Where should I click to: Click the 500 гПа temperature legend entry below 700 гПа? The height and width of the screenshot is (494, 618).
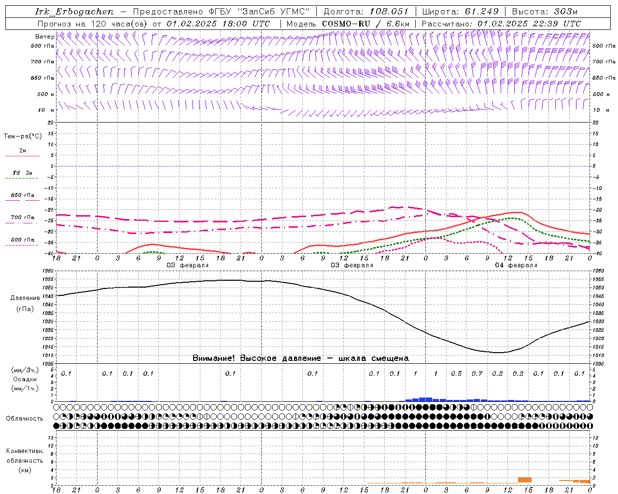click(x=22, y=240)
